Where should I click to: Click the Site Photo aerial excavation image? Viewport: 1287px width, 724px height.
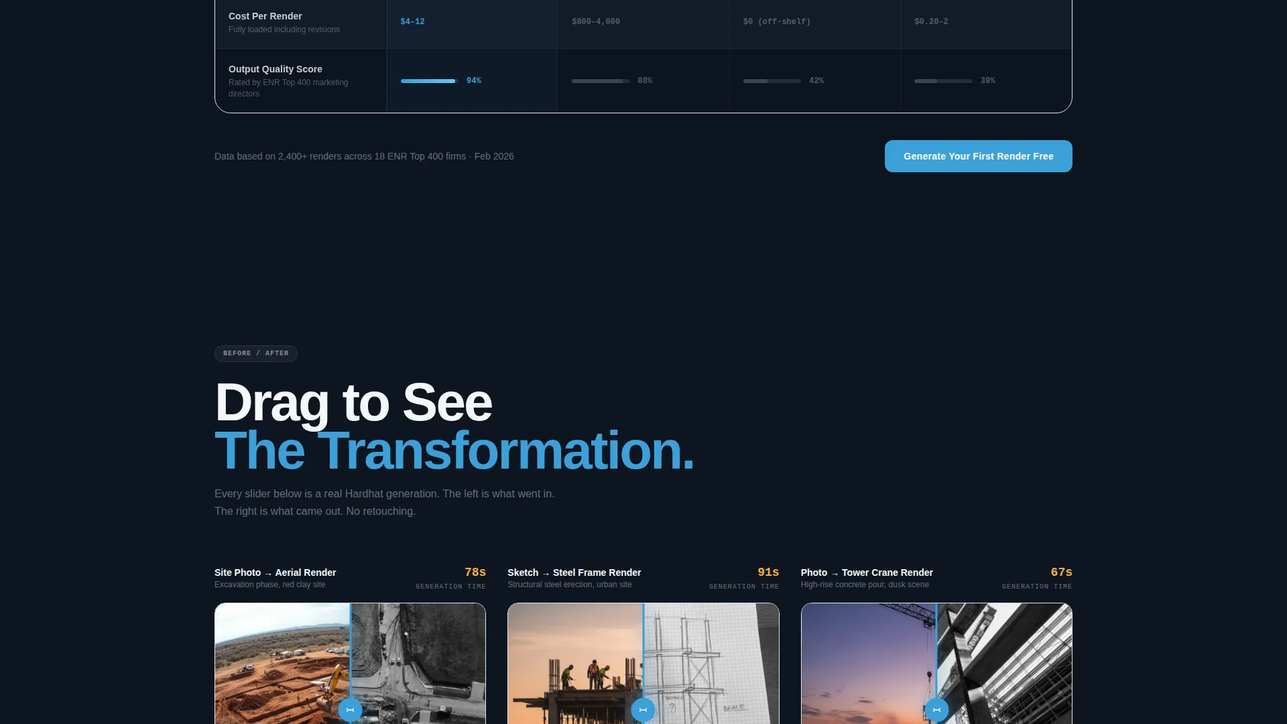pos(350,663)
